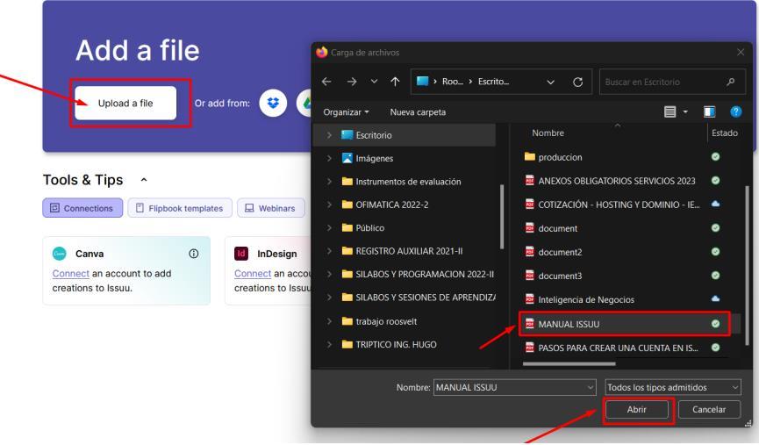759x445 pixels.
Task: Open the recent locations chevron in the dialog toolbar
Action: coord(374,82)
